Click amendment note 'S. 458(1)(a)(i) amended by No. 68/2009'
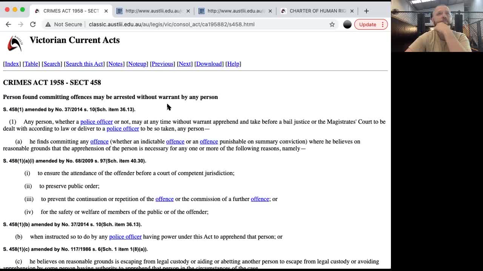 pyautogui.click(x=74, y=161)
